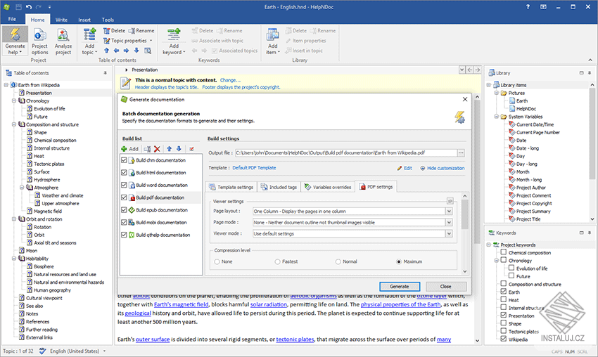Screen dimensions: 598x357
Task: Toggle the Build epub documentation checkbox
Action: [x=125, y=210]
